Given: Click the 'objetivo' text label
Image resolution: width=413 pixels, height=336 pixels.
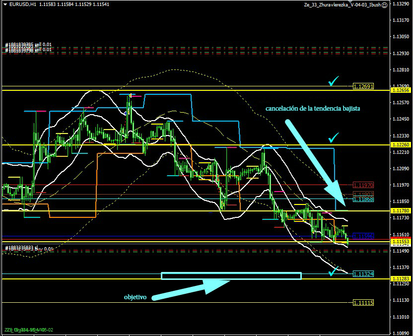Looking at the screenshot, I should tap(136, 297).
